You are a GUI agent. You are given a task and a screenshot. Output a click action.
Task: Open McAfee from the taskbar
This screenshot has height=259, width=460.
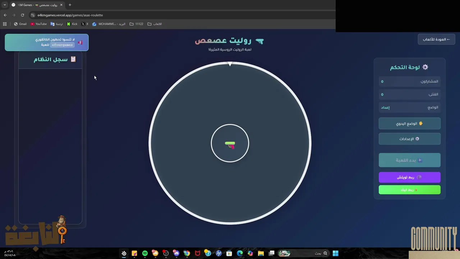197,253
